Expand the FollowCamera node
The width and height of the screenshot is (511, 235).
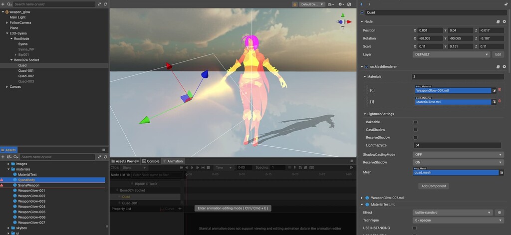pos(7,22)
